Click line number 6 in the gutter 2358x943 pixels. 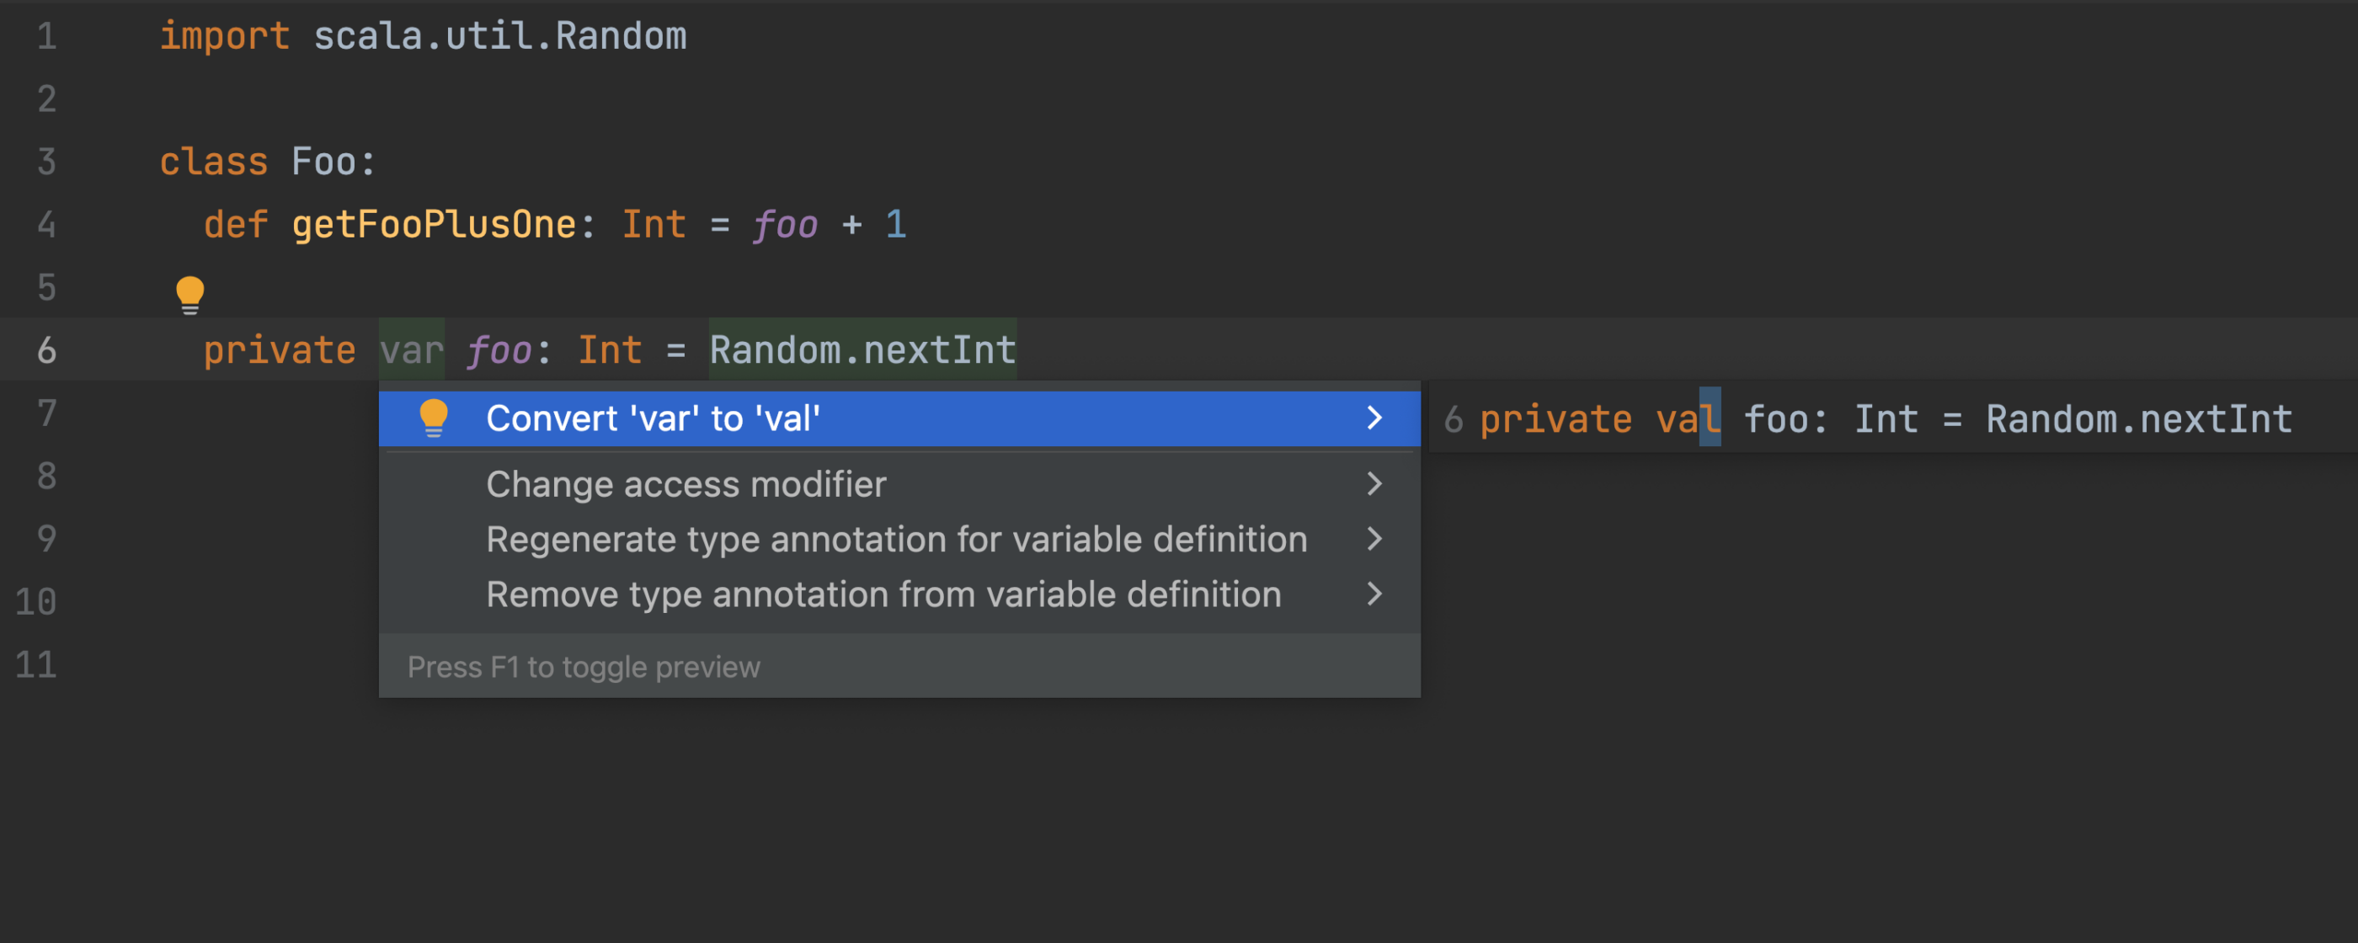point(45,349)
